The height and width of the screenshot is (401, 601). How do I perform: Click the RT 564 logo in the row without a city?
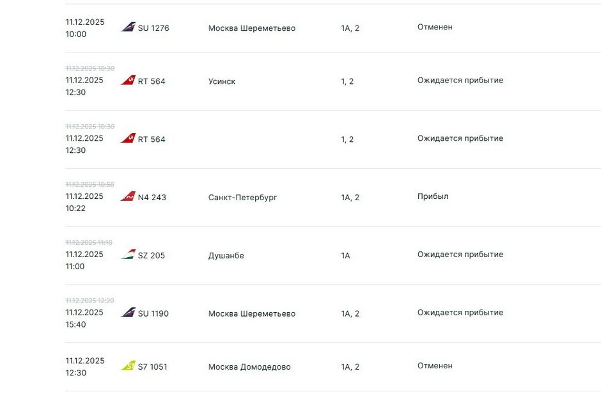[x=128, y=139]
